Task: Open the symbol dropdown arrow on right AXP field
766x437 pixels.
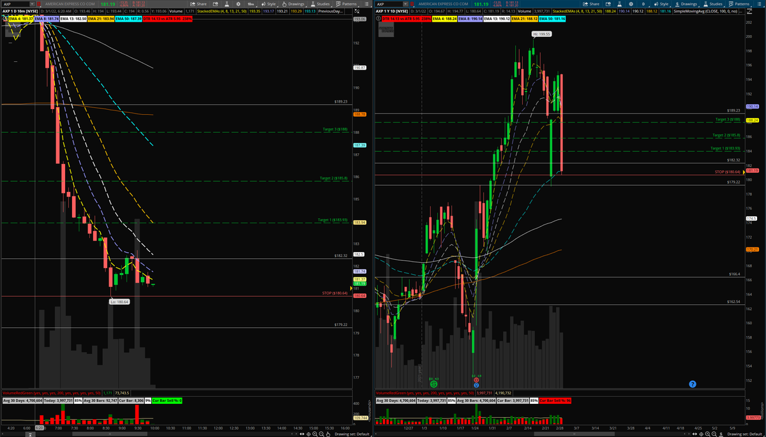Action: click(x=405, y=4)
